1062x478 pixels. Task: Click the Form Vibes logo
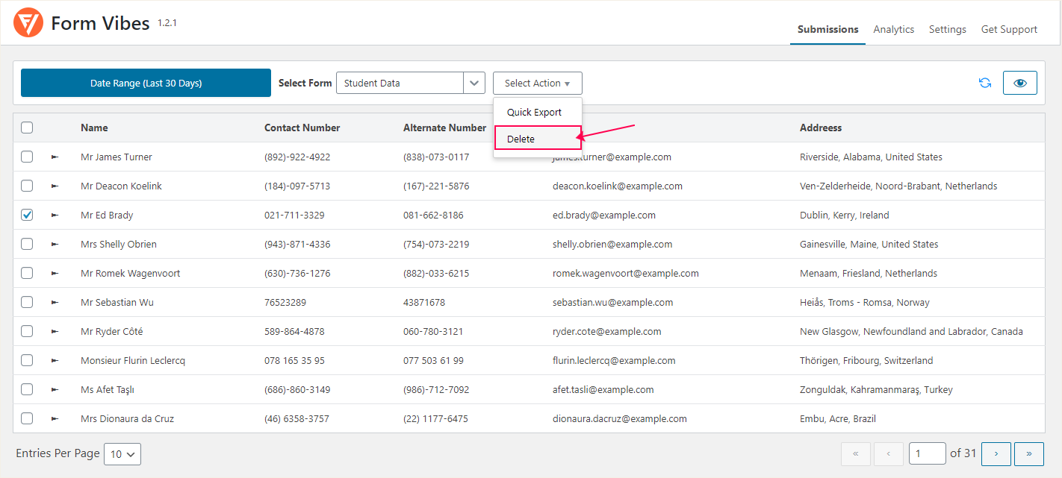pos(28,22)
